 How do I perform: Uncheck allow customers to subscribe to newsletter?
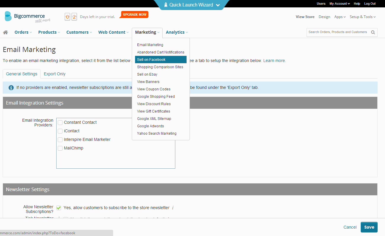(58, 208)
